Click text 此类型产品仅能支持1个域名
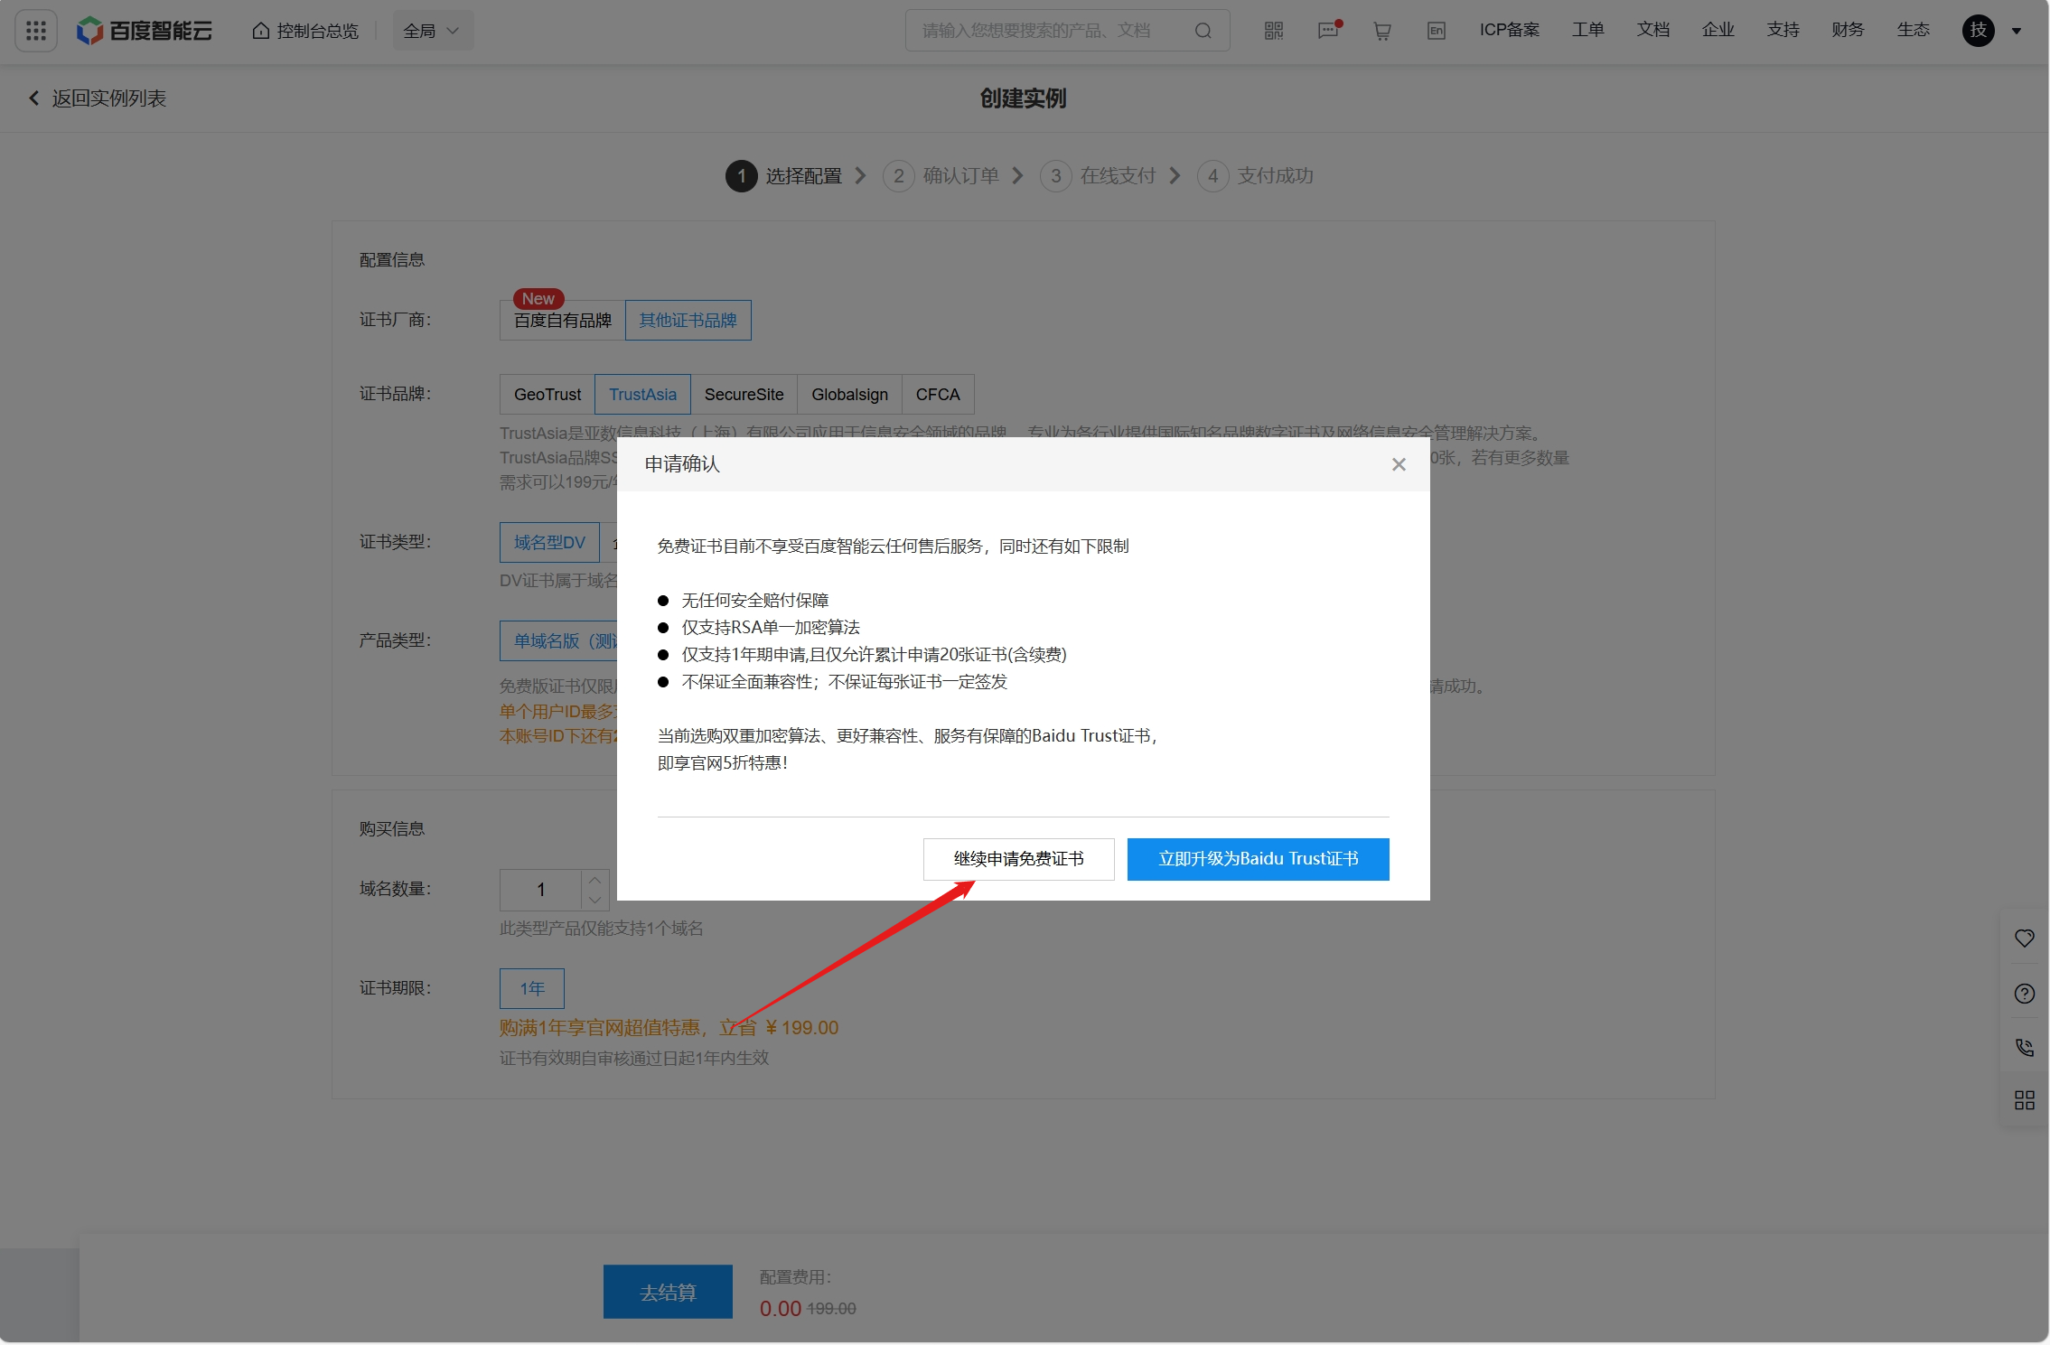2050x1345 pixels. [602, 929]
